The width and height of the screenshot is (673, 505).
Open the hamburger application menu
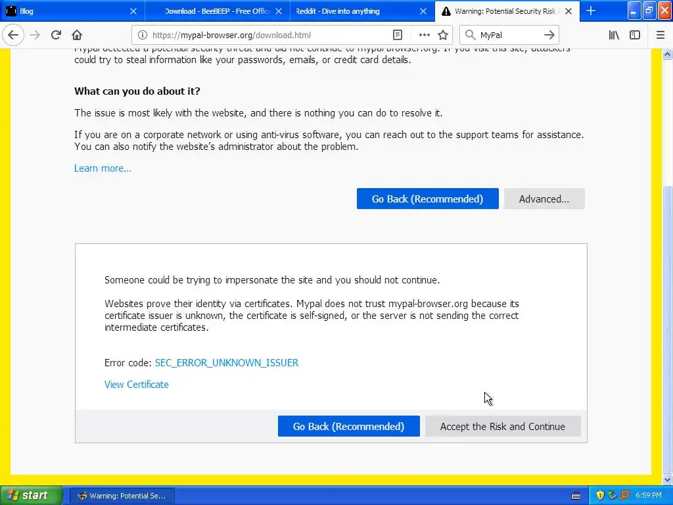661,36
